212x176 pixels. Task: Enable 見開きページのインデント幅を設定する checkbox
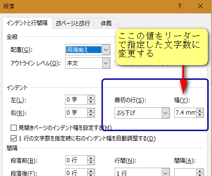tap(13, 128)
